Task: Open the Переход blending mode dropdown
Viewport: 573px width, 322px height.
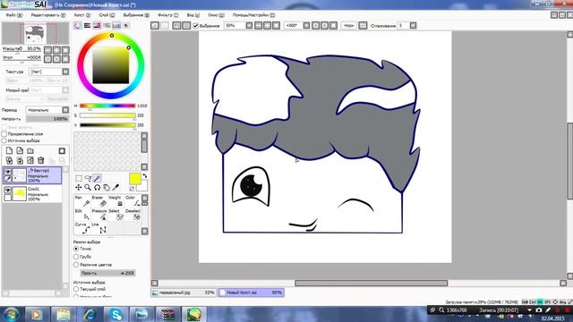Action: pyautogui.click(x=65, y=110)
